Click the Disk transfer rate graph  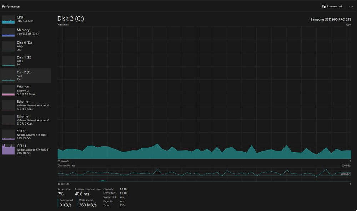coord(204,174)
